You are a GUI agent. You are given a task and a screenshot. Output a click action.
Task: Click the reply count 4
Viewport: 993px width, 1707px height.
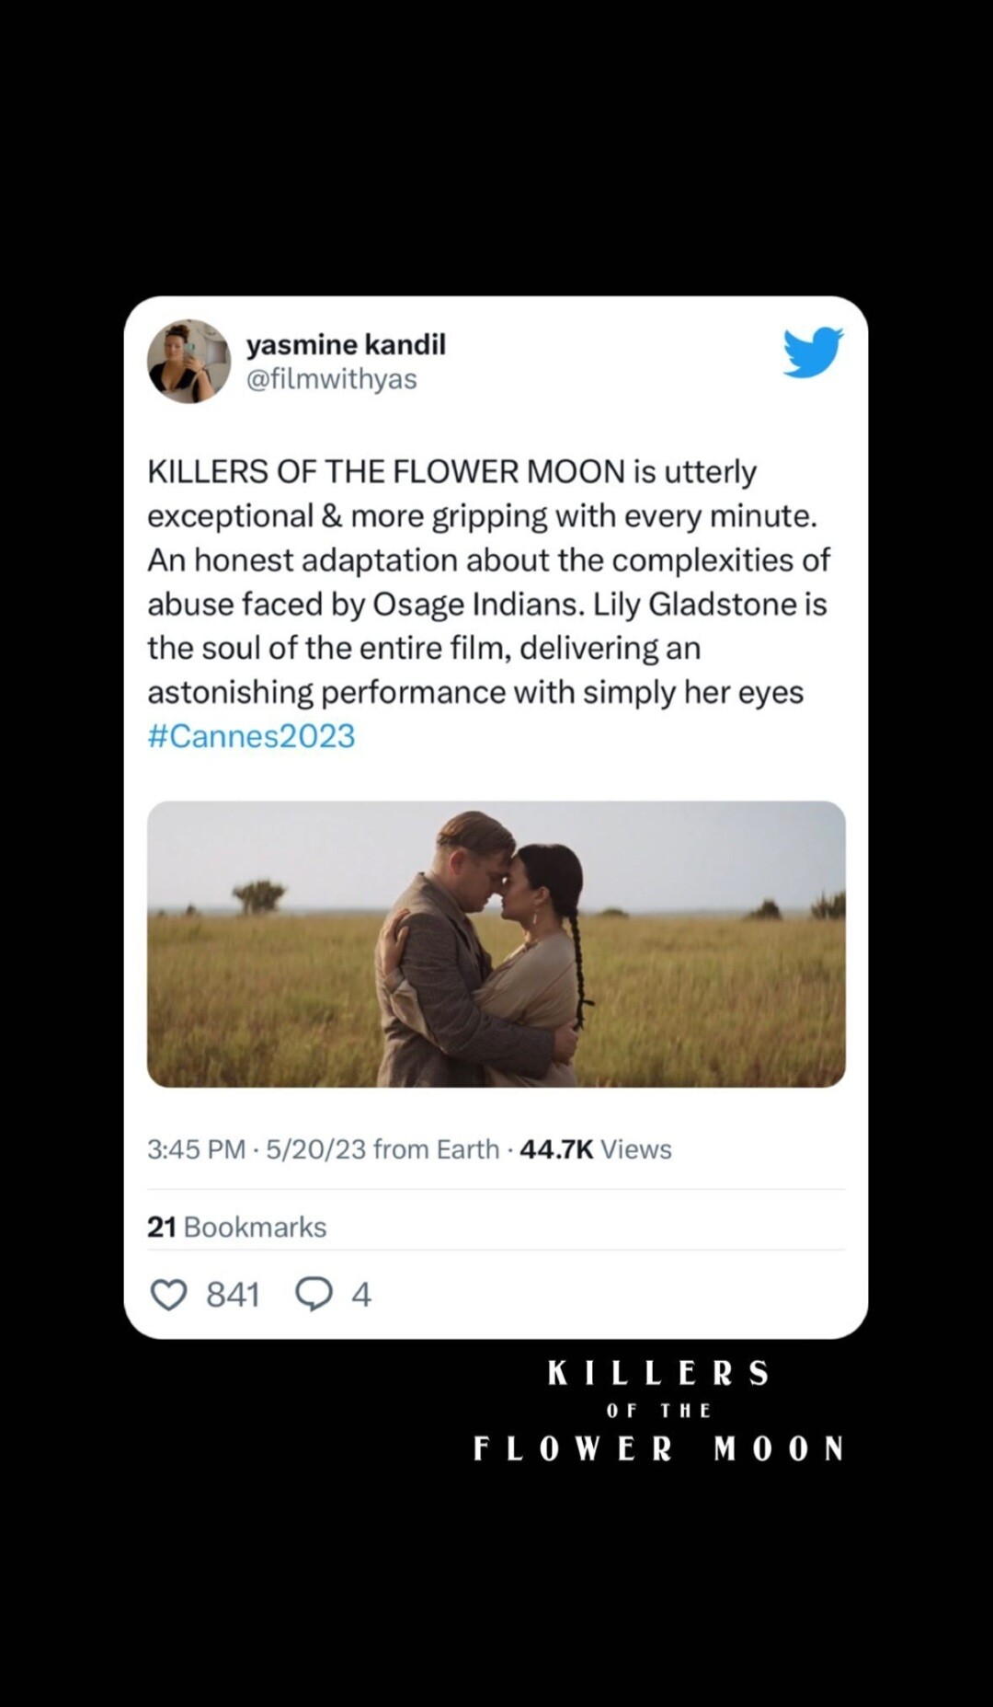(x=361, y=1295)
